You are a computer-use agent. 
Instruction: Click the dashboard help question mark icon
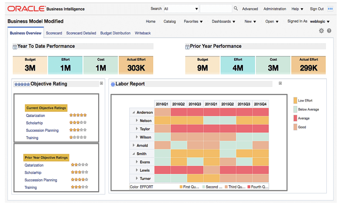click(329, 31)
